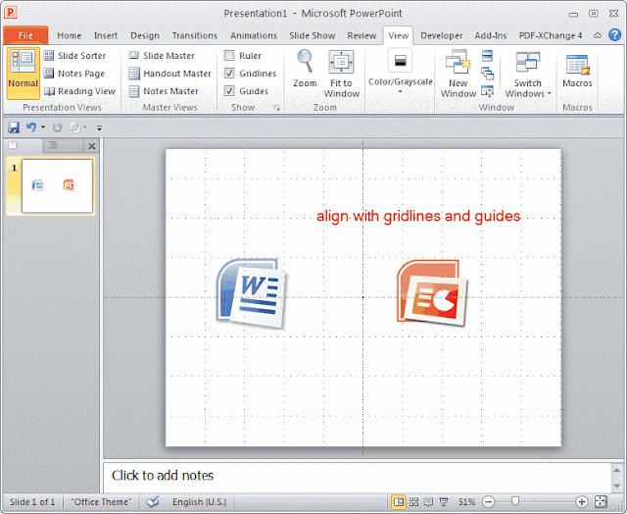
Task: Click Move Split icon
Action: tap(487, 91)
